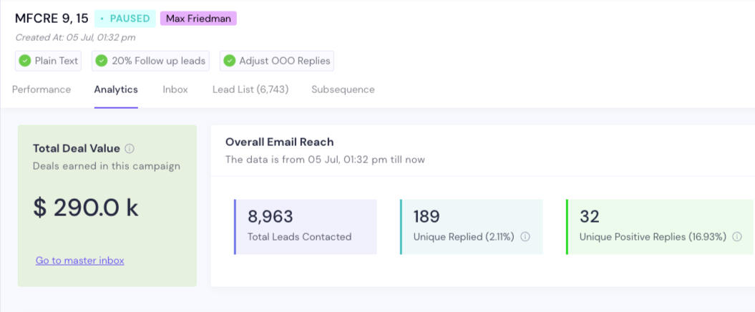Viewport: 755px width, 312px height.
Task: Select the 189 Unique Replied stat card
Action: tap(471, 226)
